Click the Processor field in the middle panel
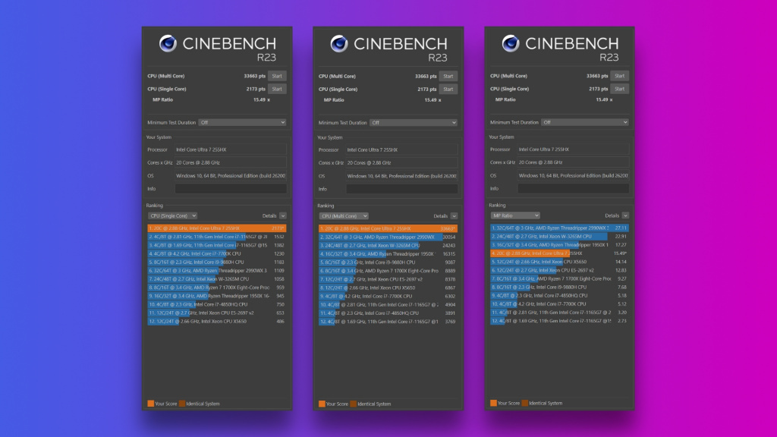The height and width of the screenshot is (437, 777). [402, 149]
